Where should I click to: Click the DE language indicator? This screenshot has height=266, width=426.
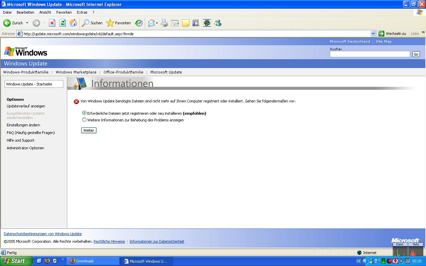[358, 261]
